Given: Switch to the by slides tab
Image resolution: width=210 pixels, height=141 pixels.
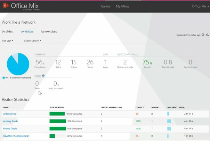Looking at the screenshot, I should tap(7, 32).
